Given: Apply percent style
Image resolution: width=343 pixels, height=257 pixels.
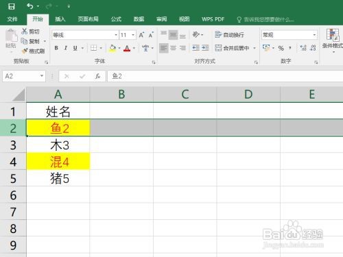Looking at the screenshot, I should click(281, 48).
